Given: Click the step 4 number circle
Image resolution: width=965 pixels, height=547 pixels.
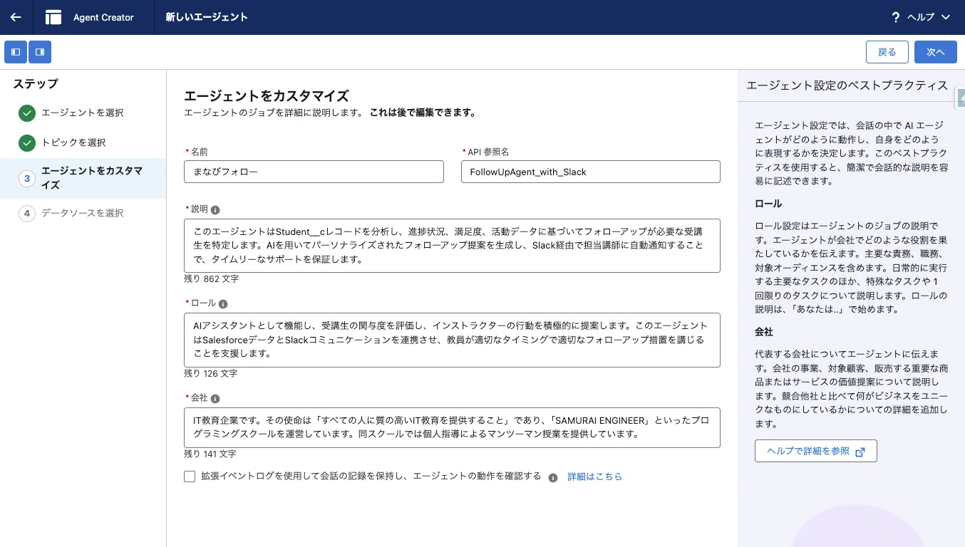Looking at the screenshot, I should tap(27, 213).
